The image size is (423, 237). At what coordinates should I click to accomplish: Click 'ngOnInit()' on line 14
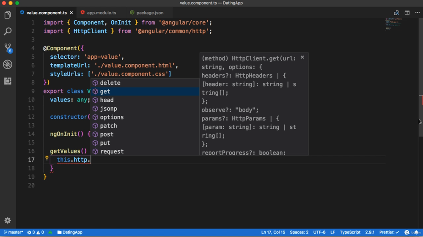pos(67,134)
